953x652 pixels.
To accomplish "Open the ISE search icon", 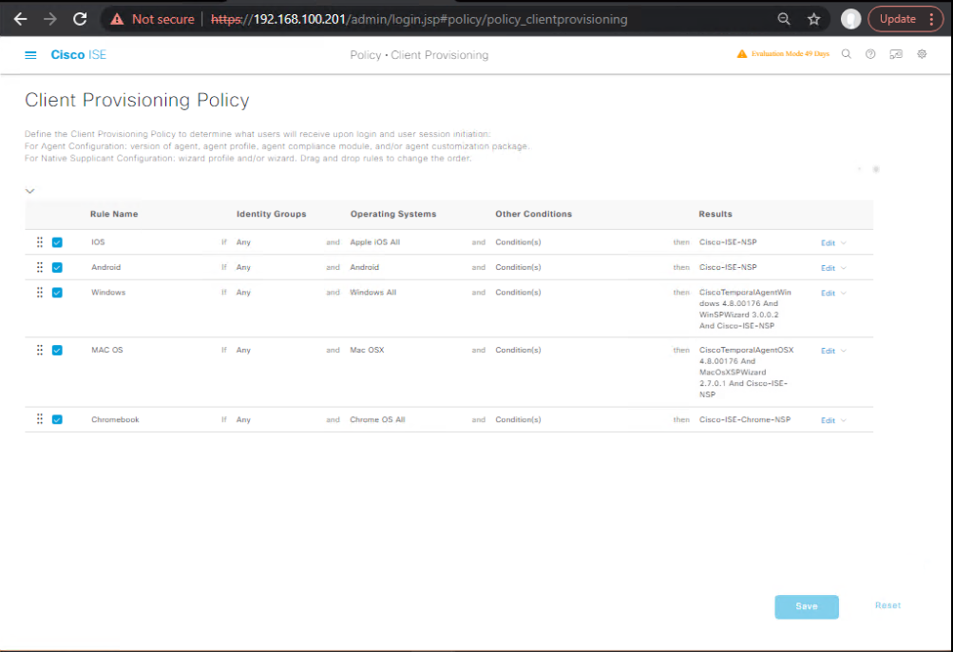I will 846,54.
